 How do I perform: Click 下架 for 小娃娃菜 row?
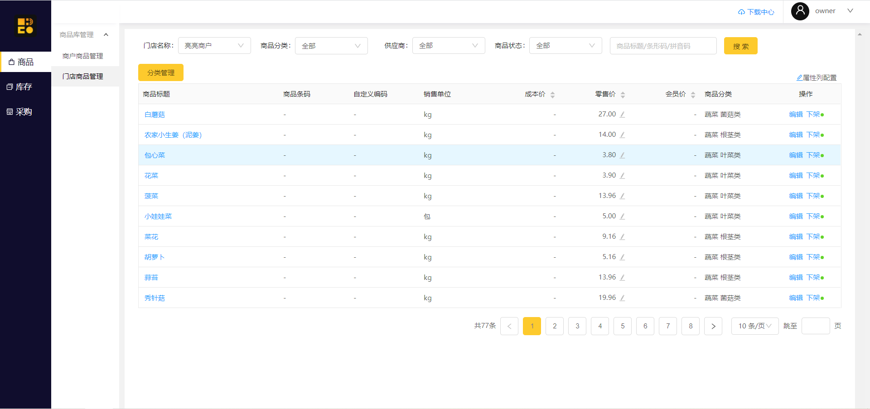tap(813, 217)
